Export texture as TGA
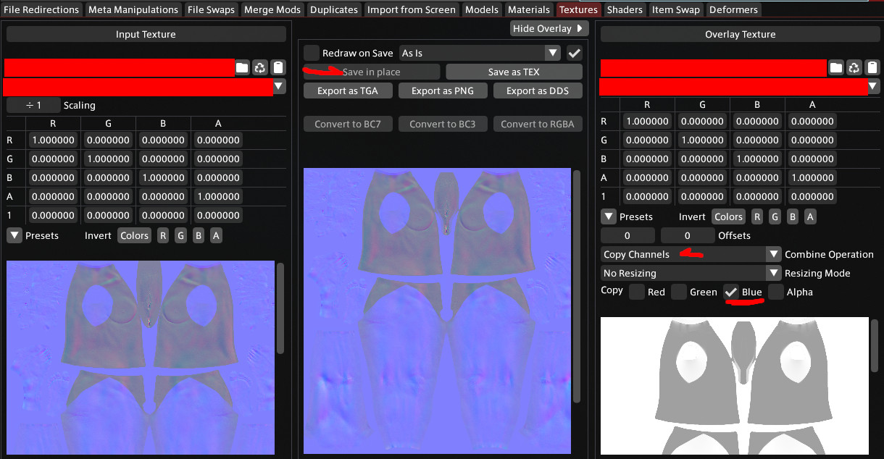The image size is (884, 459). (348, 90)
